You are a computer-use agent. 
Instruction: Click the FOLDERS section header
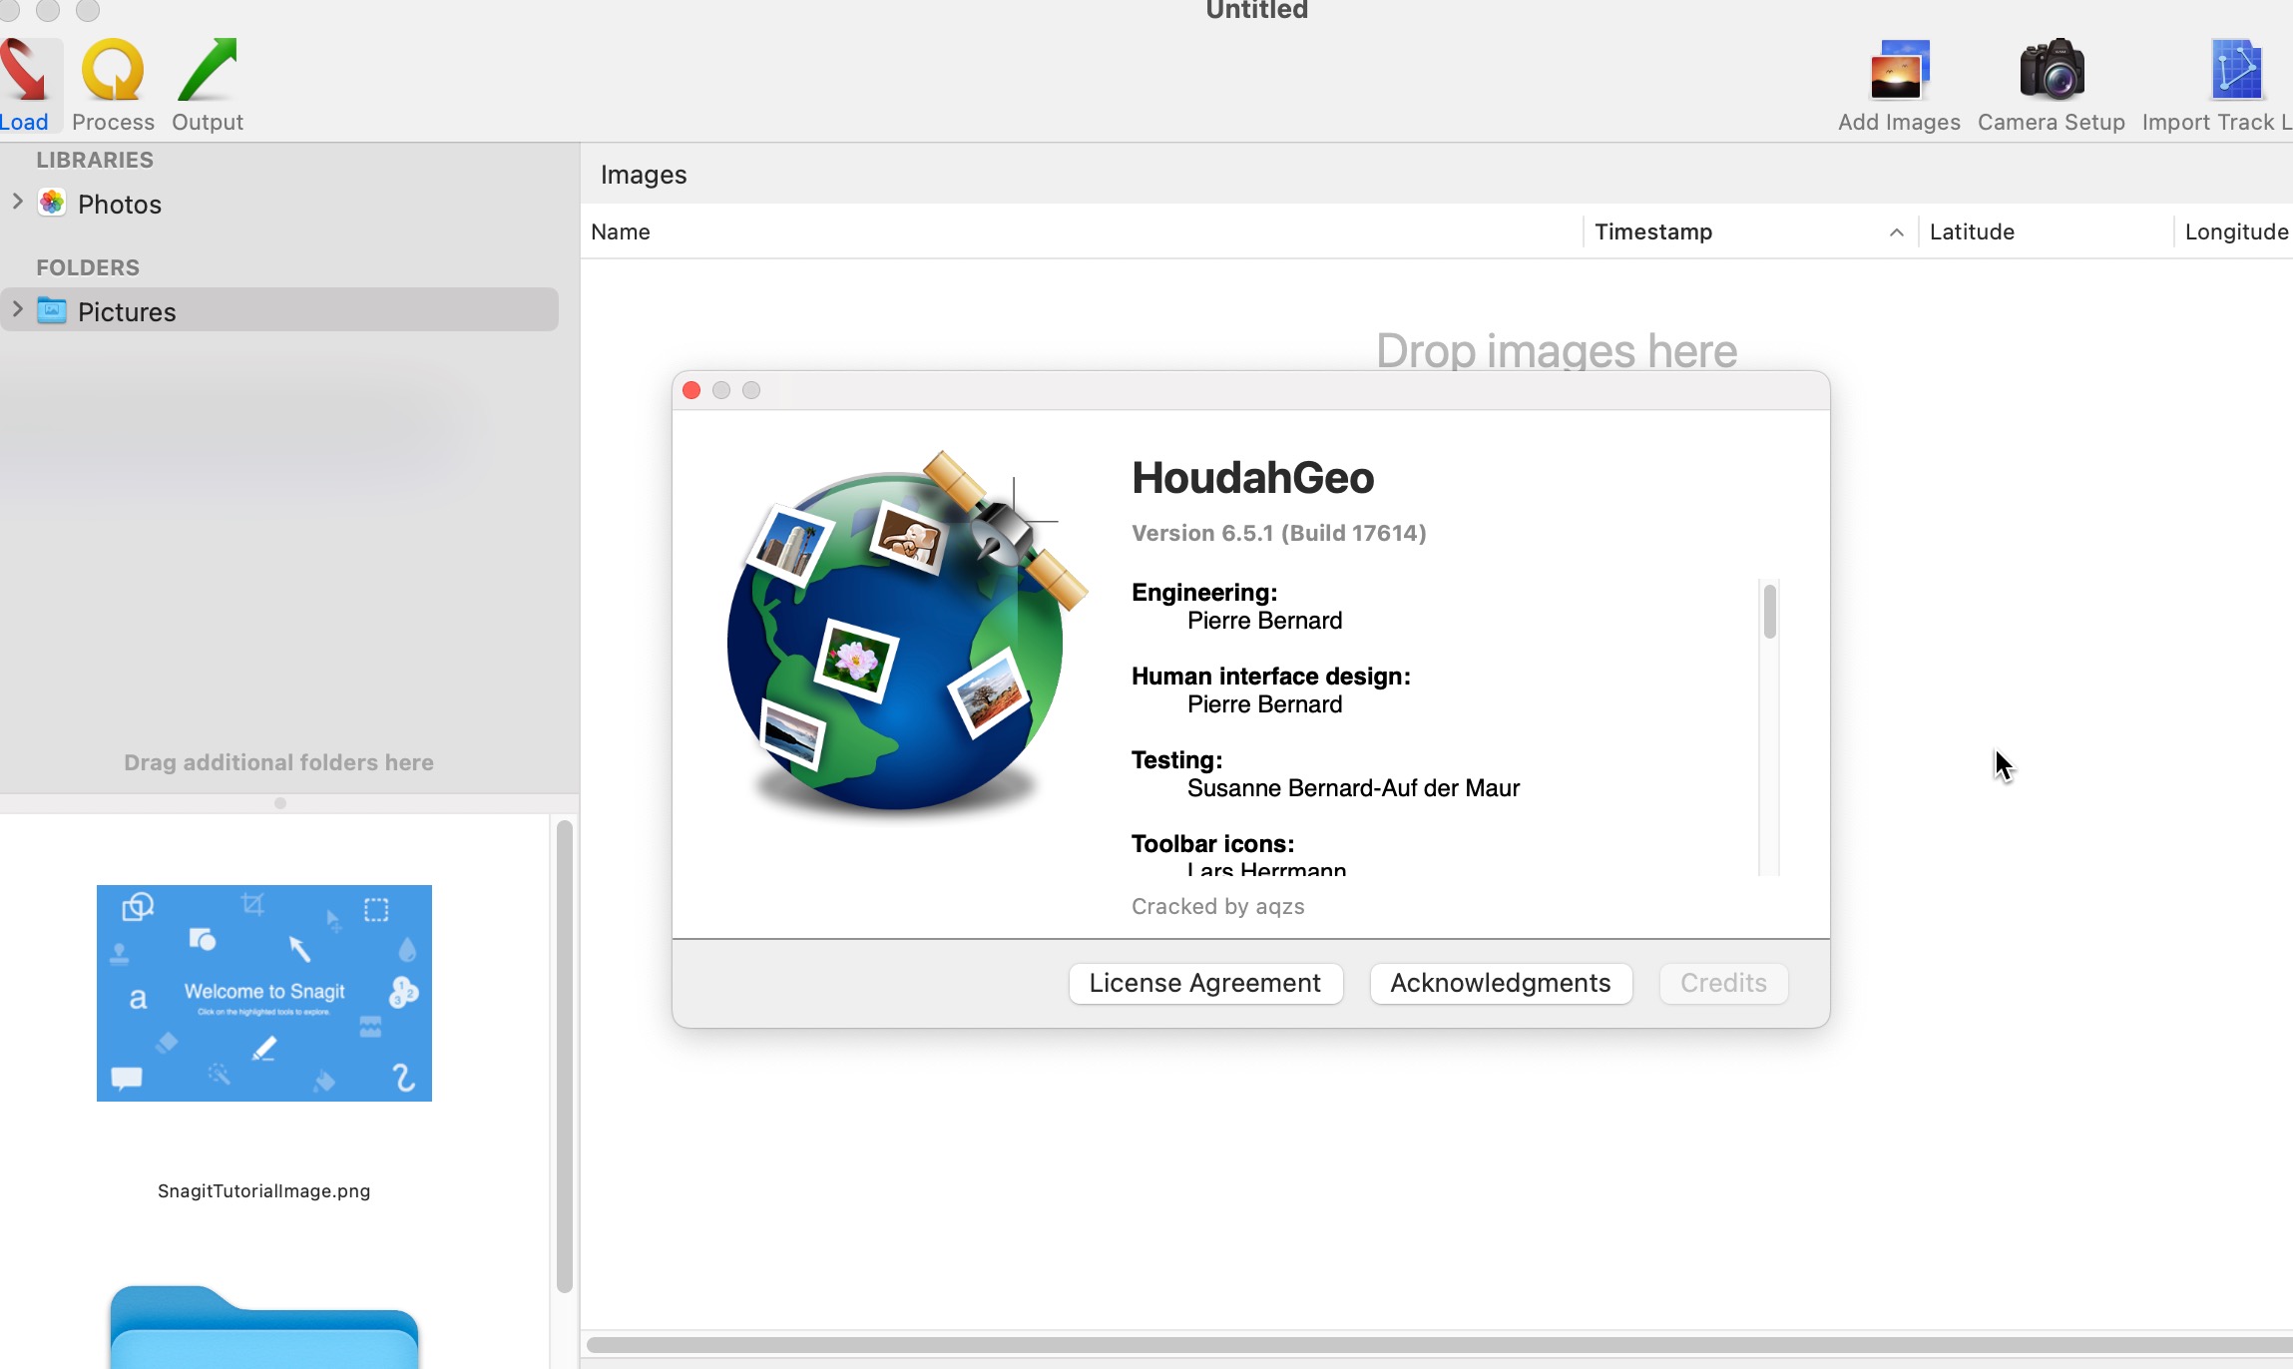pyautogui.click(x=88, y=267)
